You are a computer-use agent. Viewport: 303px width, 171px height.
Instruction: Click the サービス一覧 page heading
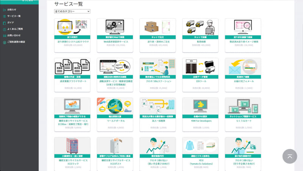point(69,4)
